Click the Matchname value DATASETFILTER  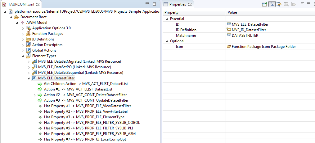coord(245,36)
